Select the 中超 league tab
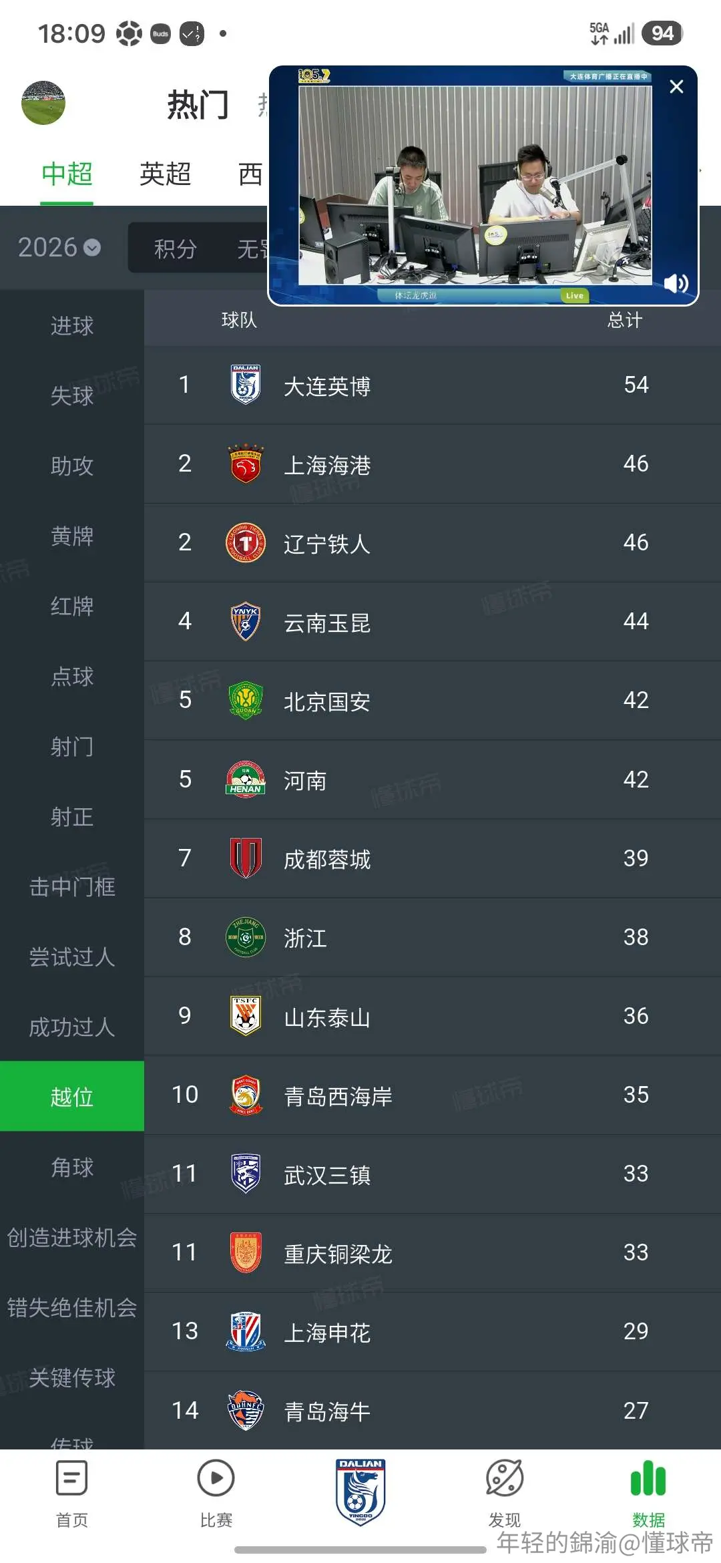721x1563 pixels. click(x=67, y=174)
